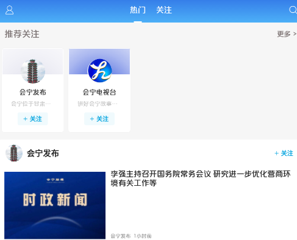Open the user profile icon

coord(9,10)
